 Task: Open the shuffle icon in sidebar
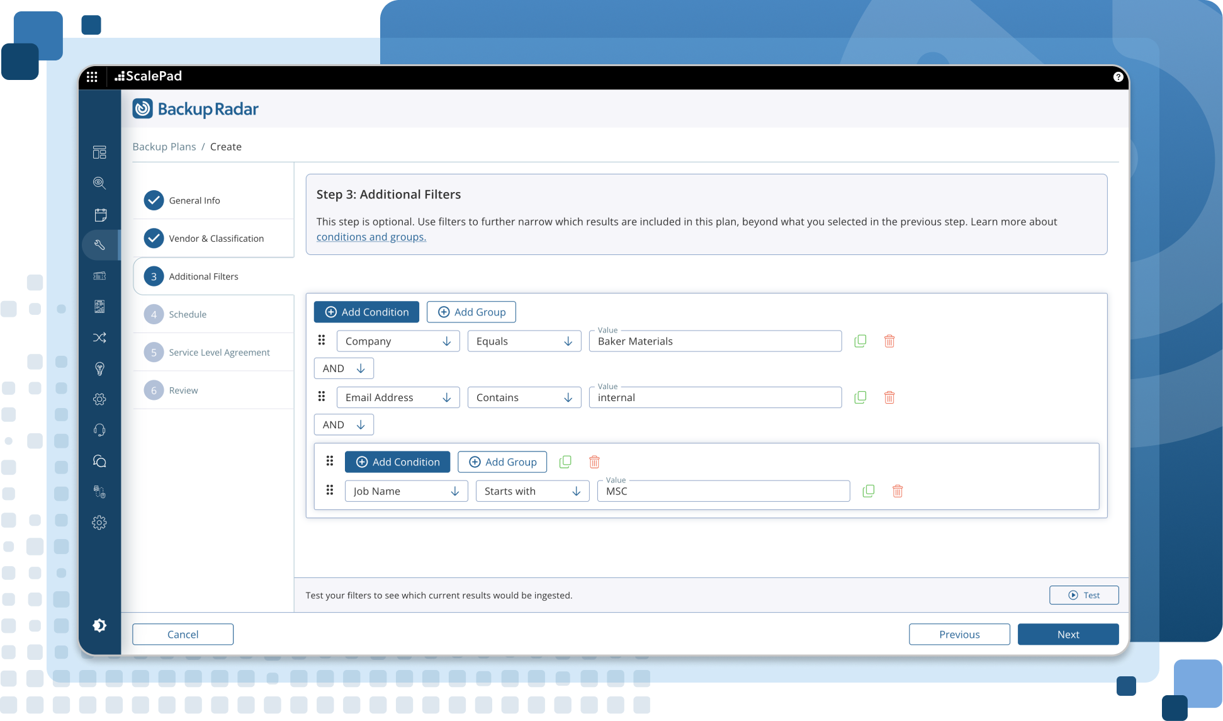[99, 338]
